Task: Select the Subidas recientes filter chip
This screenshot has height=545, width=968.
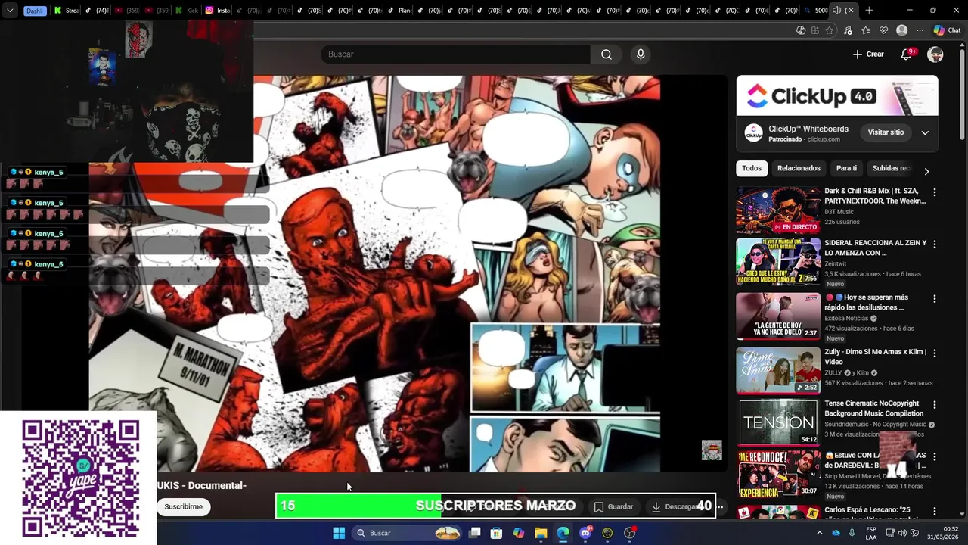Action: tap(891, 168)
